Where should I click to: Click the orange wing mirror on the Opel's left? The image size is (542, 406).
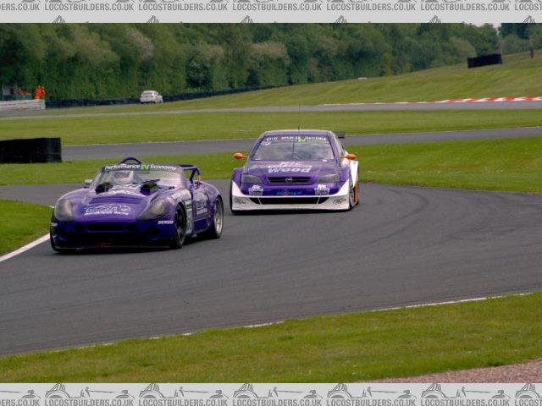click(x=240, y=156)
